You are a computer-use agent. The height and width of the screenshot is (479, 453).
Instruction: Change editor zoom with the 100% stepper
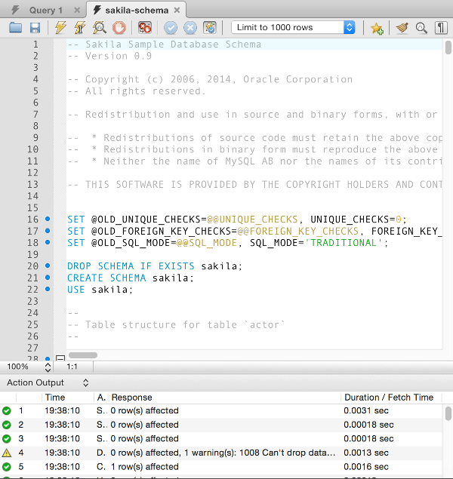tap(48, 367)
